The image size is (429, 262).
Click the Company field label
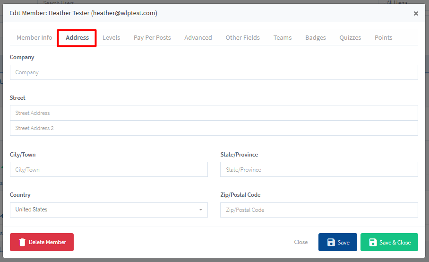pyautogui.click(x=22, y=57)
